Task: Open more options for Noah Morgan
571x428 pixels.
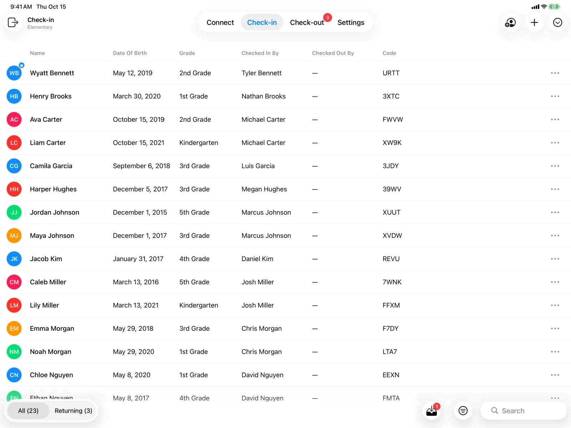Action: (x=555, y=352)
